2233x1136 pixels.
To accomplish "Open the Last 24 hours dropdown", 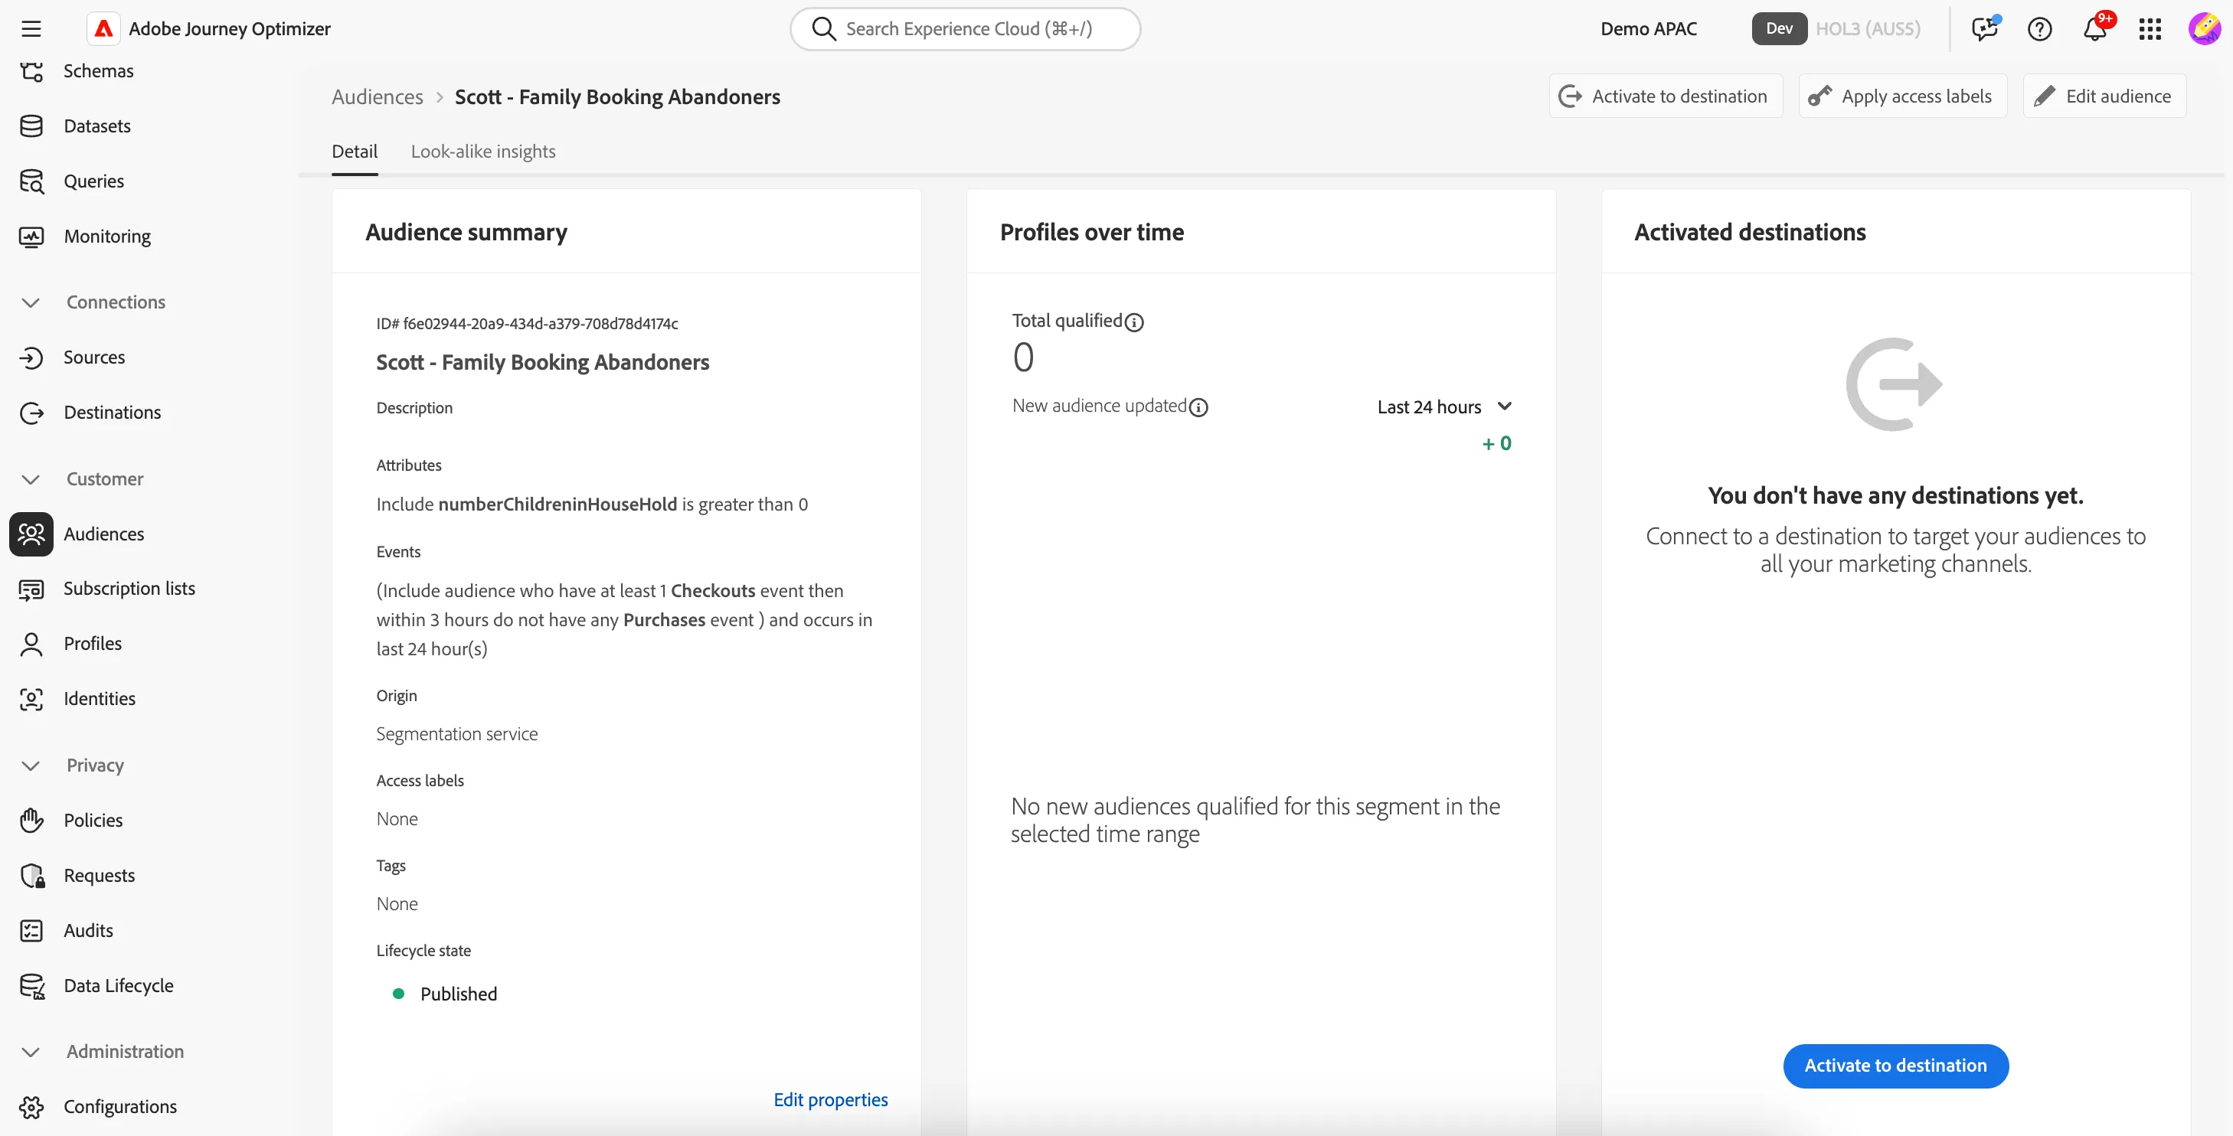I will [1444, 406].
